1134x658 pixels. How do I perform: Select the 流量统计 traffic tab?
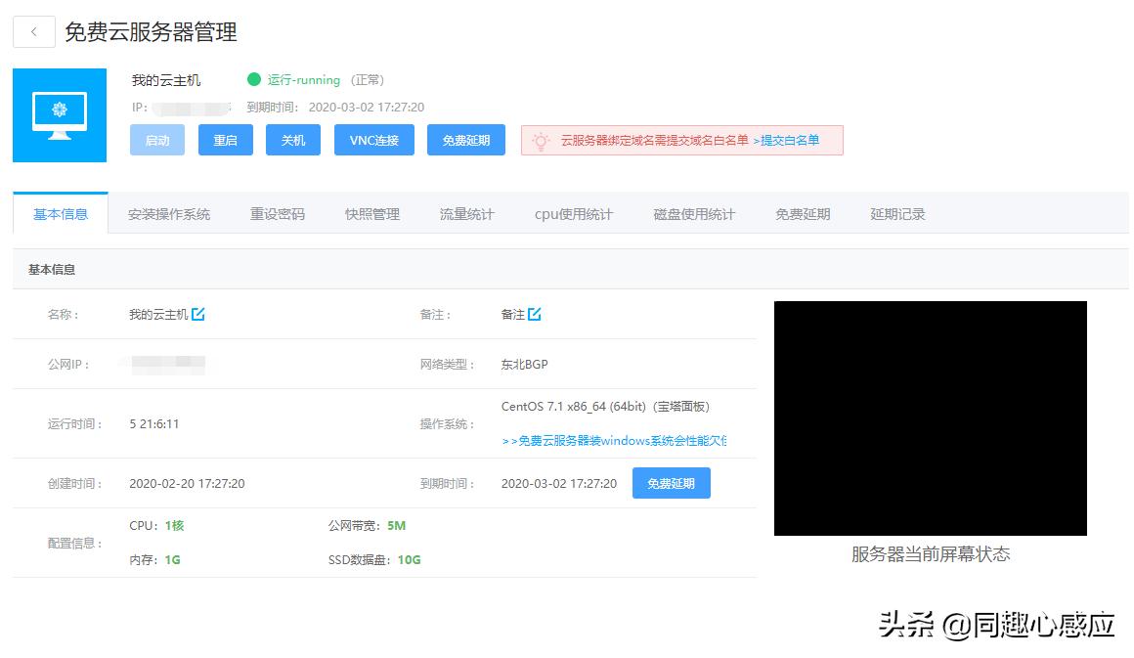466,213
